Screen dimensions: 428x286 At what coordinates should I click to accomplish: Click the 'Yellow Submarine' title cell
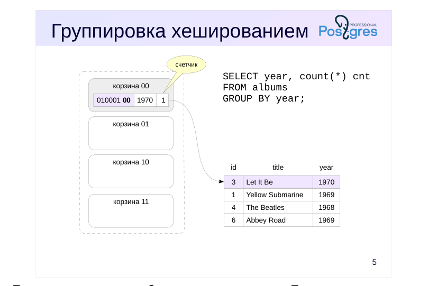pyautogui.click(x=278, y=195)
